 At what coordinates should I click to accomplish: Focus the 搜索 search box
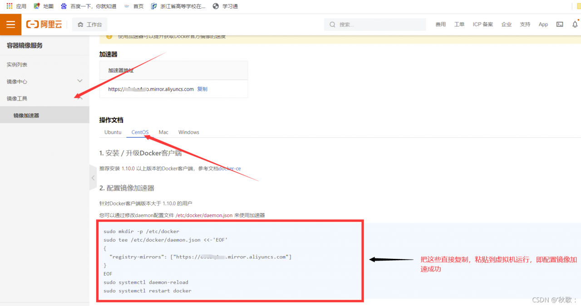375,24
